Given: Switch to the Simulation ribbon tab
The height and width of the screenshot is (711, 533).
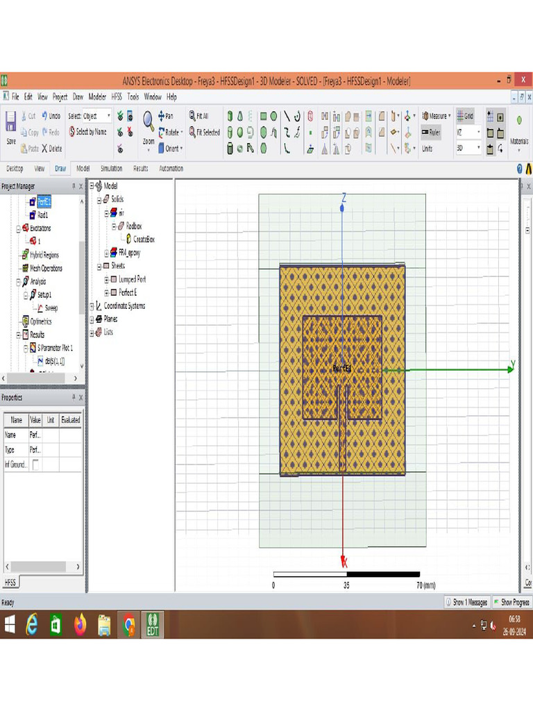Looking at the screenshot, I should pos(111,169).
